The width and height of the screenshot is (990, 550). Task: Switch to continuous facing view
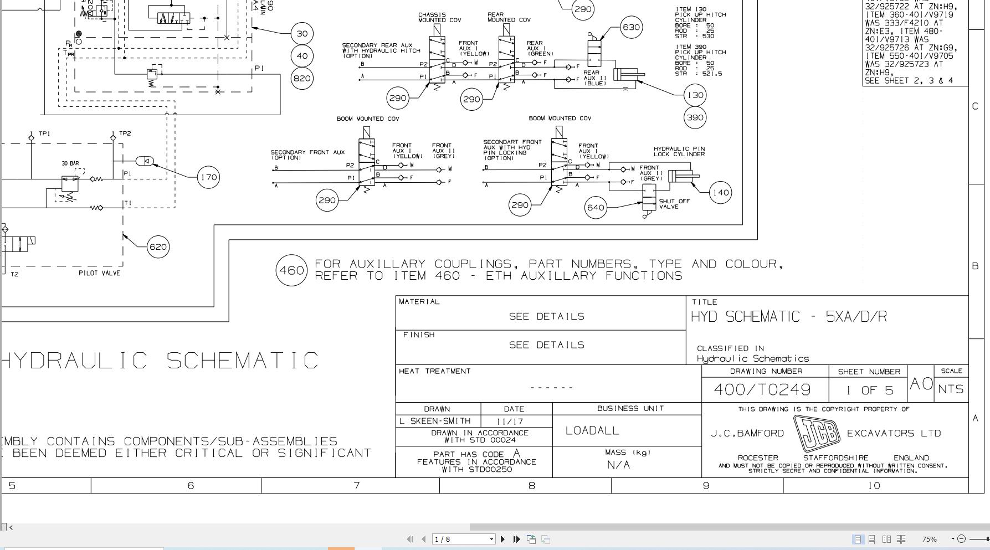[901, 539]
